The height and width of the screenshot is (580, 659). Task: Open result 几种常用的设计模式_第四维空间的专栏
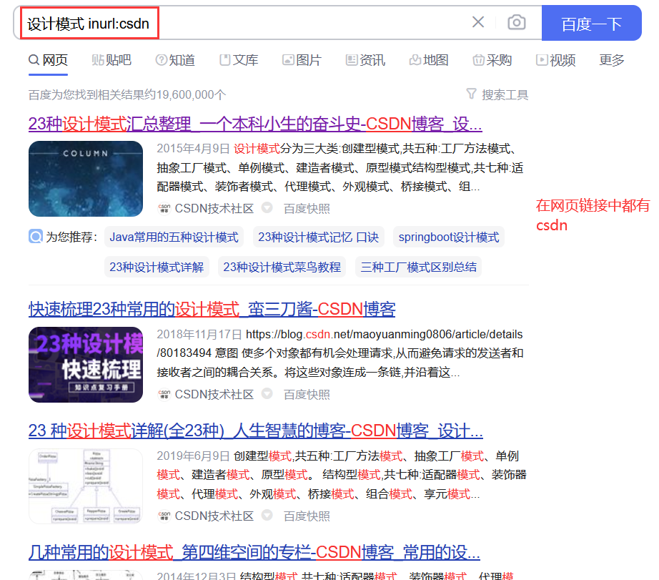click(254, 552)
